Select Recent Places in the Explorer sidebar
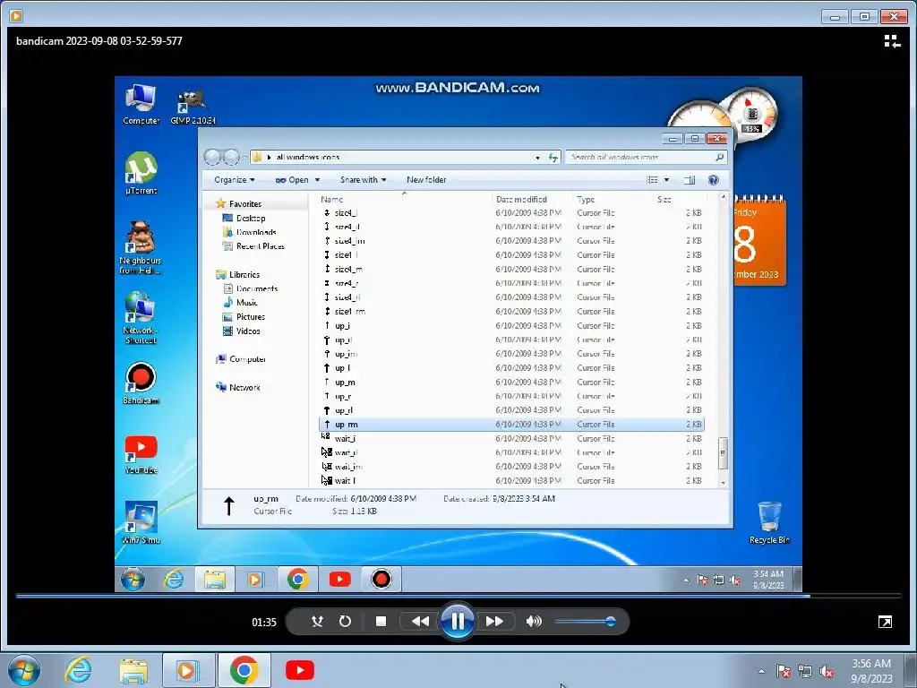The image size is (917, 688). [253, 245]
